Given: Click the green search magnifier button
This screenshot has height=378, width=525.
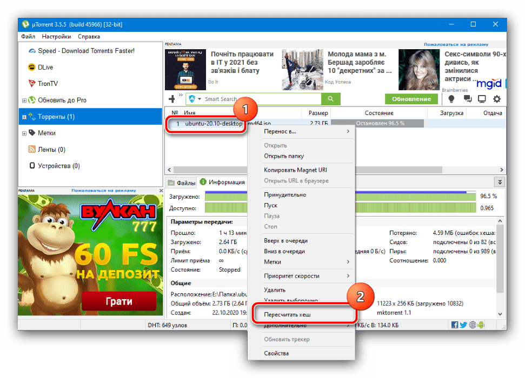Looking at the screenshot, I should click(330, 99).
